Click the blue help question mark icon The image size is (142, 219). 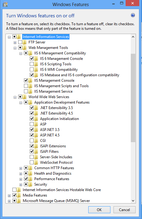tap(133, 15)
